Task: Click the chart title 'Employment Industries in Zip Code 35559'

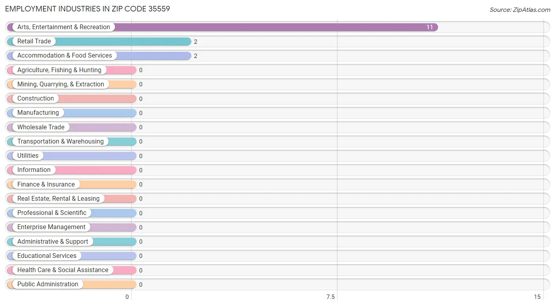Action: tap(88, 9)
